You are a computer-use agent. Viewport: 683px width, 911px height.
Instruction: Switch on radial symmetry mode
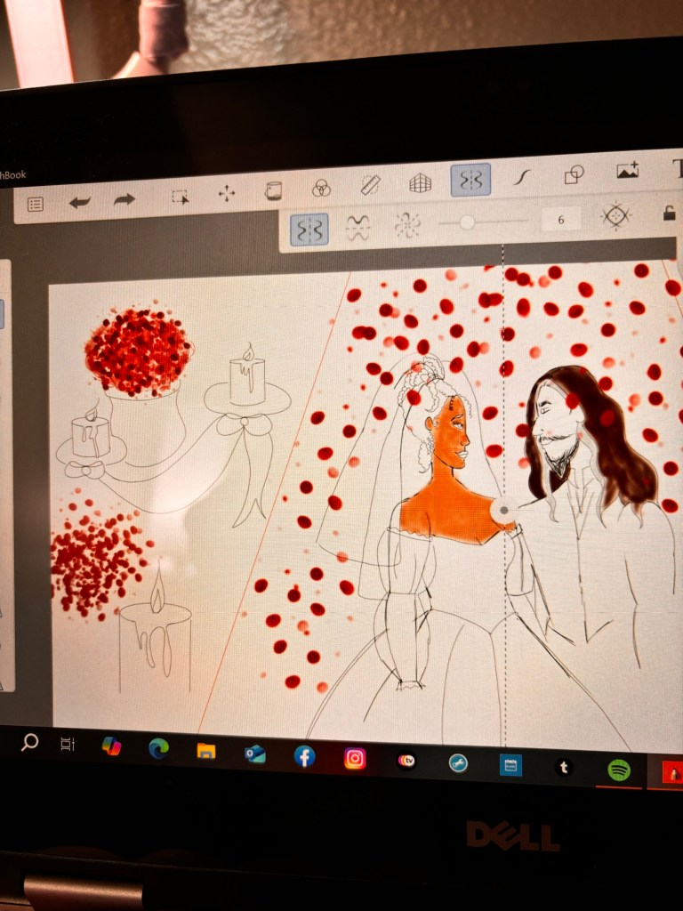tap(406, 226)
